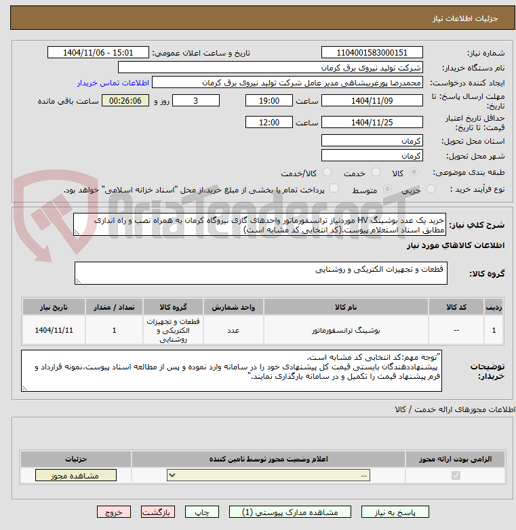The image size is (516, 530).
Task: Select the کالا radio button
Action: coord(414,172)
